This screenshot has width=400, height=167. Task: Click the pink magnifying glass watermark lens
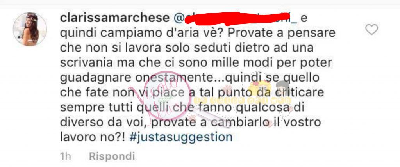point(168,94)
